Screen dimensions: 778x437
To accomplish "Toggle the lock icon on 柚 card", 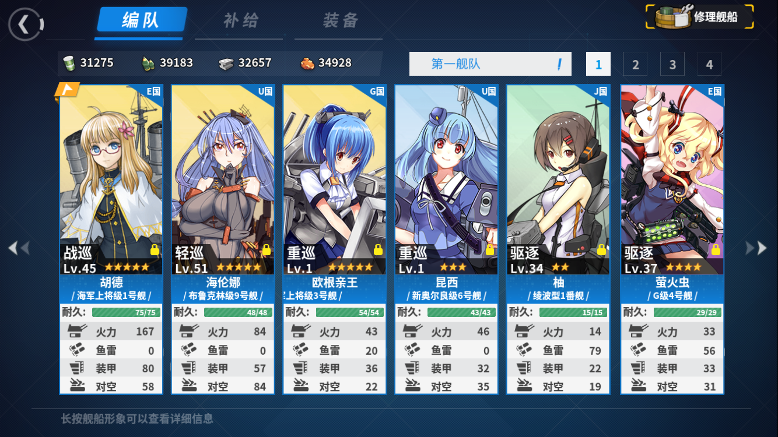I will point(601,250).
